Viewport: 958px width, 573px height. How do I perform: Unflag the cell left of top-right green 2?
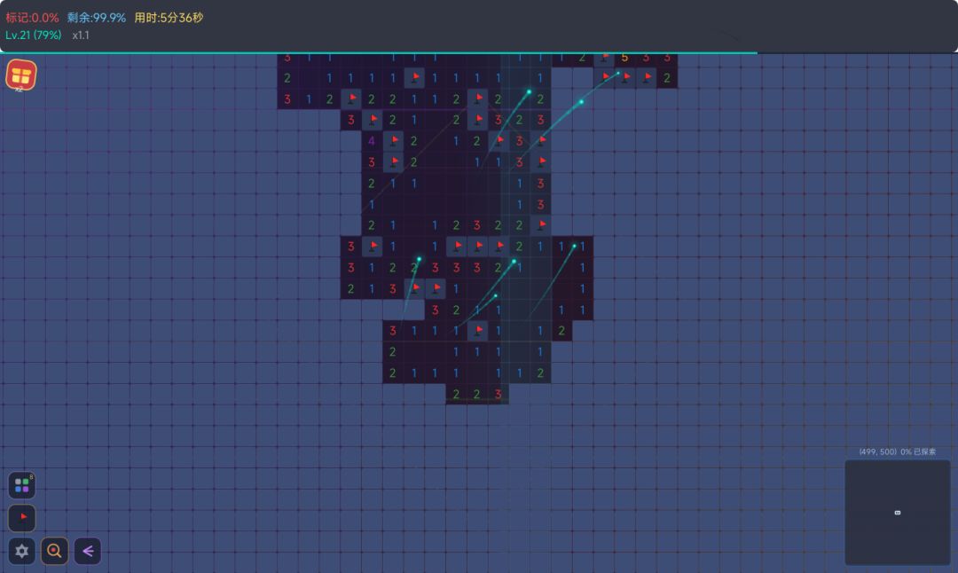click(x=647, y=78)
